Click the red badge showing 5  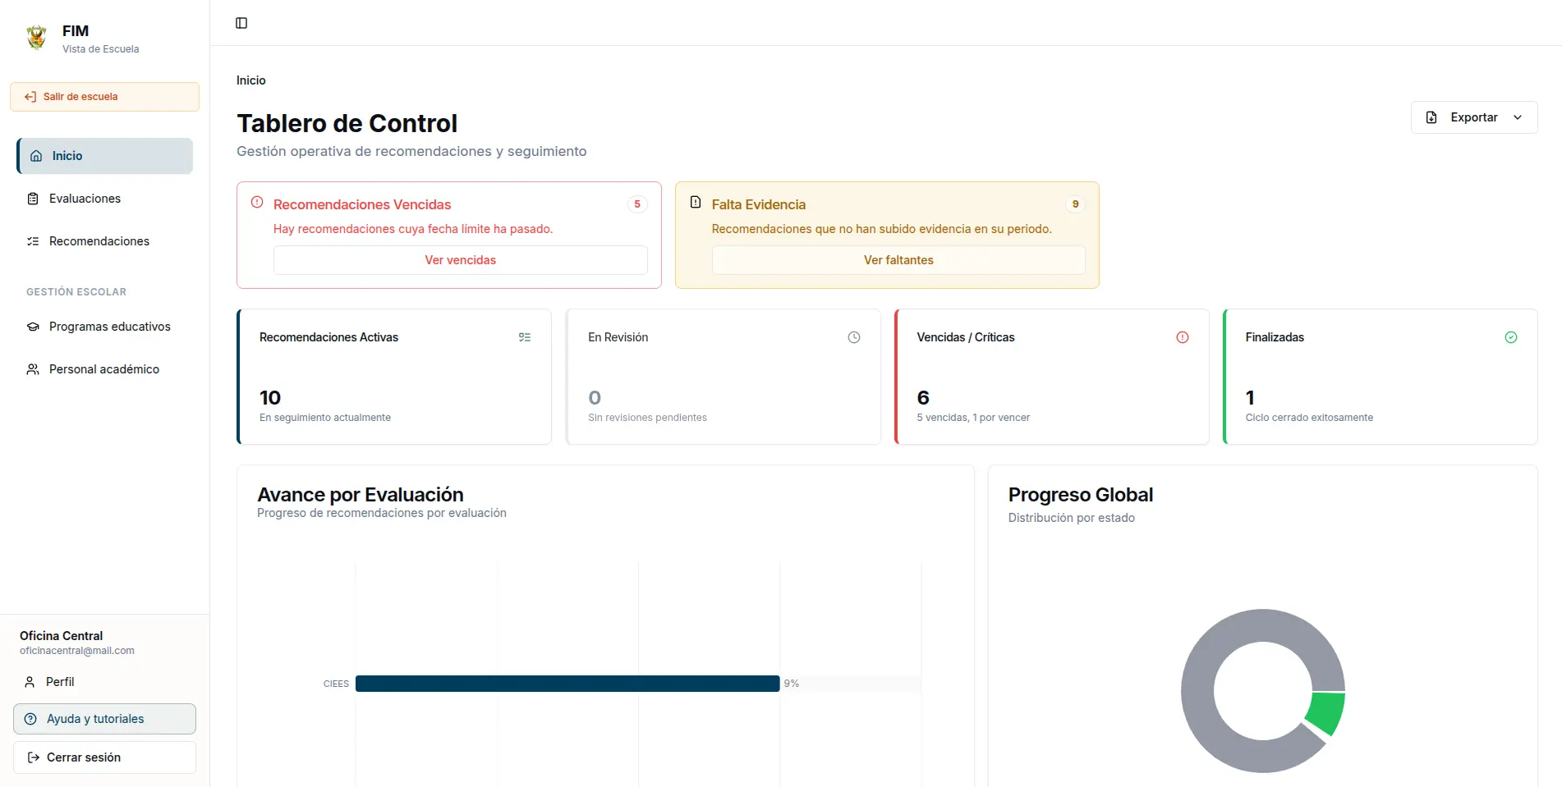(637, 204)
